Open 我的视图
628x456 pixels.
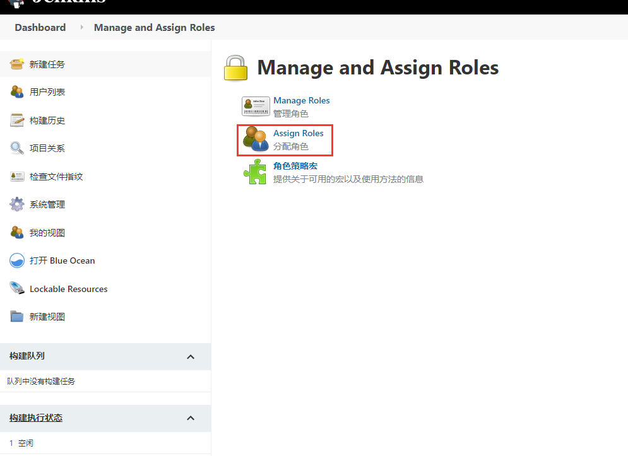[x=47, y=233]
